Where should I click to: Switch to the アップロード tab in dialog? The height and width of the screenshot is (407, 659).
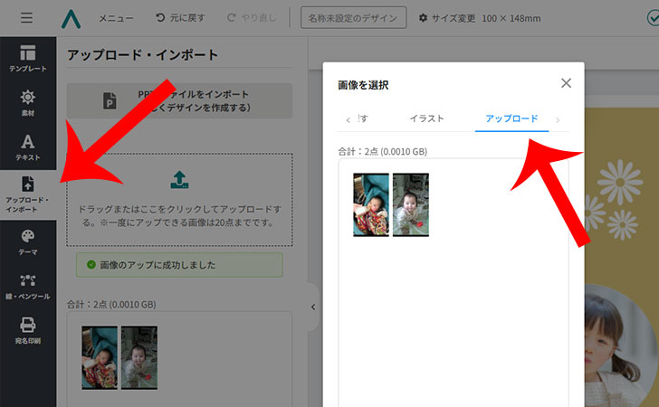pos(511,118)
